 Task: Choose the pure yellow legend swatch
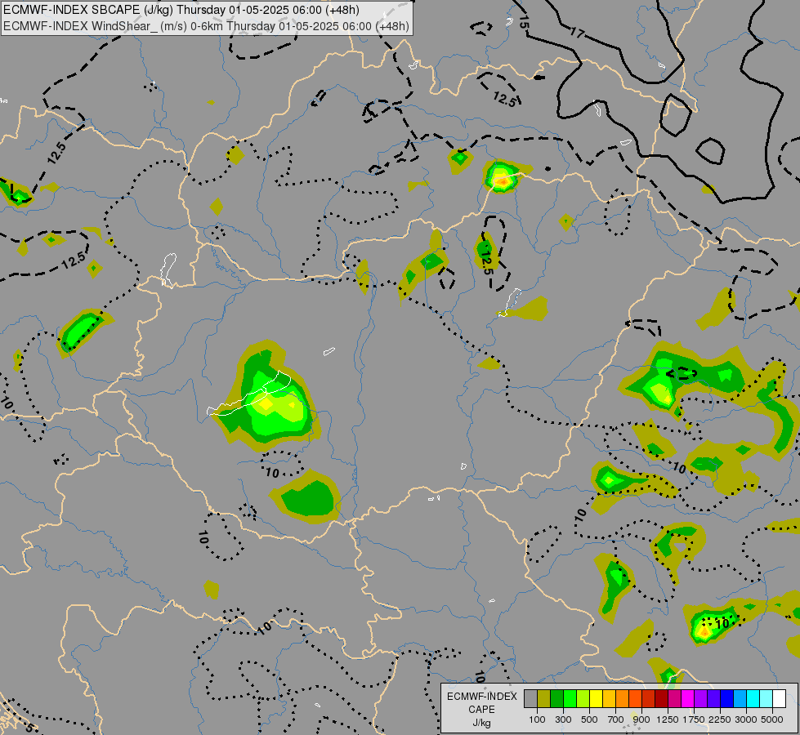click(x=596, y=698)
